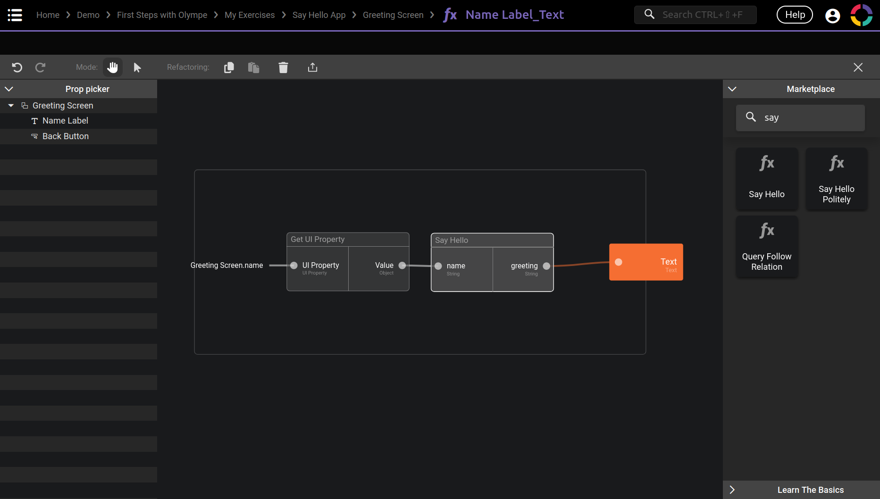Screen dimensions: 880x499
Task: Open the hamburger main menu
Action: click(15, 15)
